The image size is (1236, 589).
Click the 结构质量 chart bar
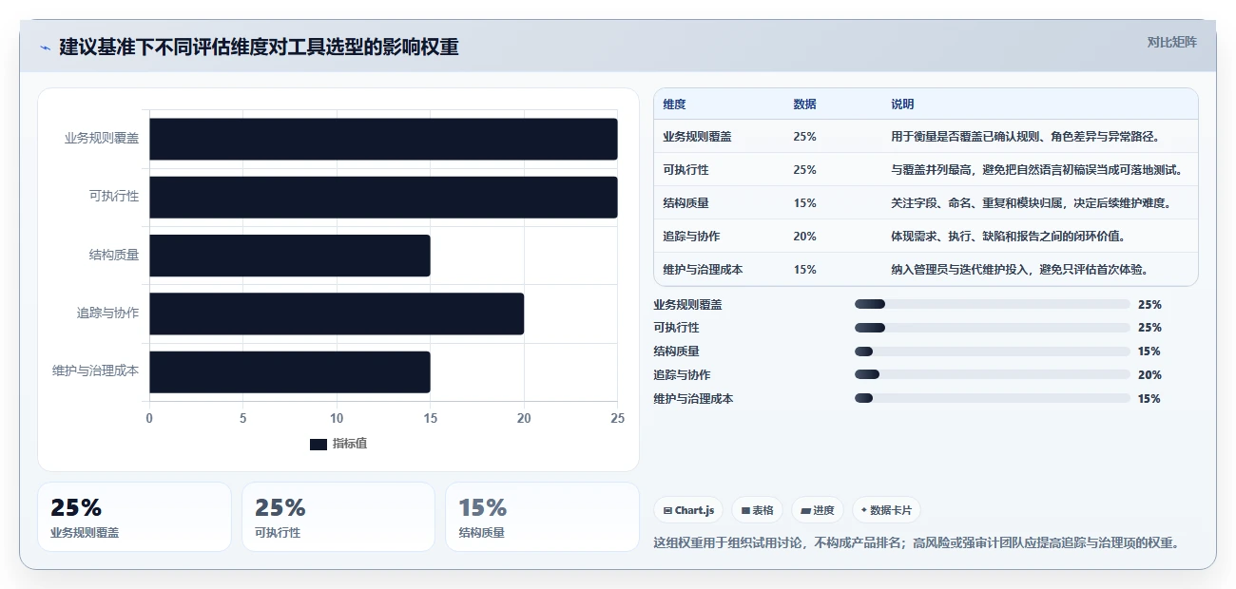290,256
